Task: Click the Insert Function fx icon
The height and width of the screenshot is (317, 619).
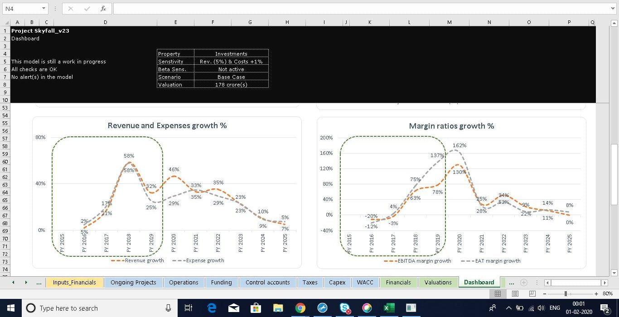Action: click(x=103, y=9)
